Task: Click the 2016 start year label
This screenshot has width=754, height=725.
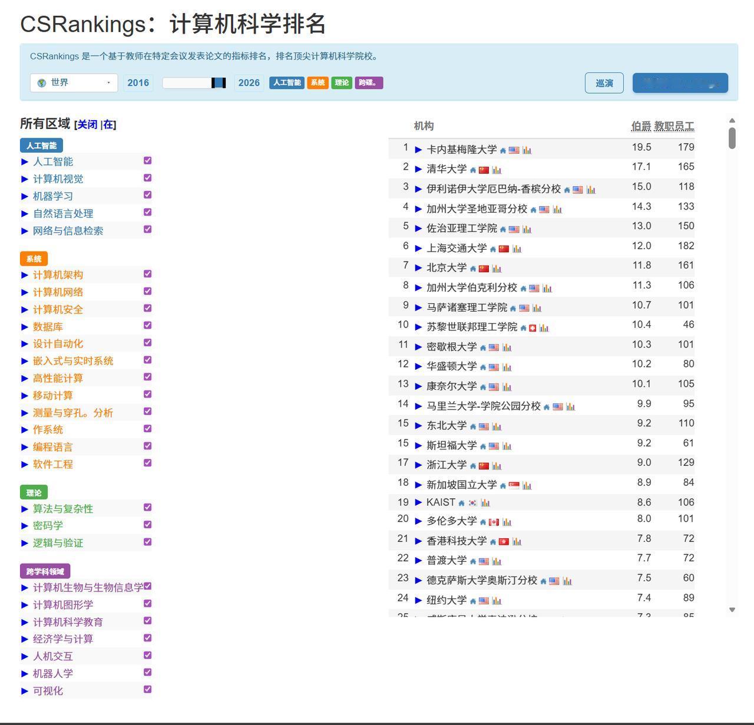Action: pyautogui.click(x=138, y=83)
